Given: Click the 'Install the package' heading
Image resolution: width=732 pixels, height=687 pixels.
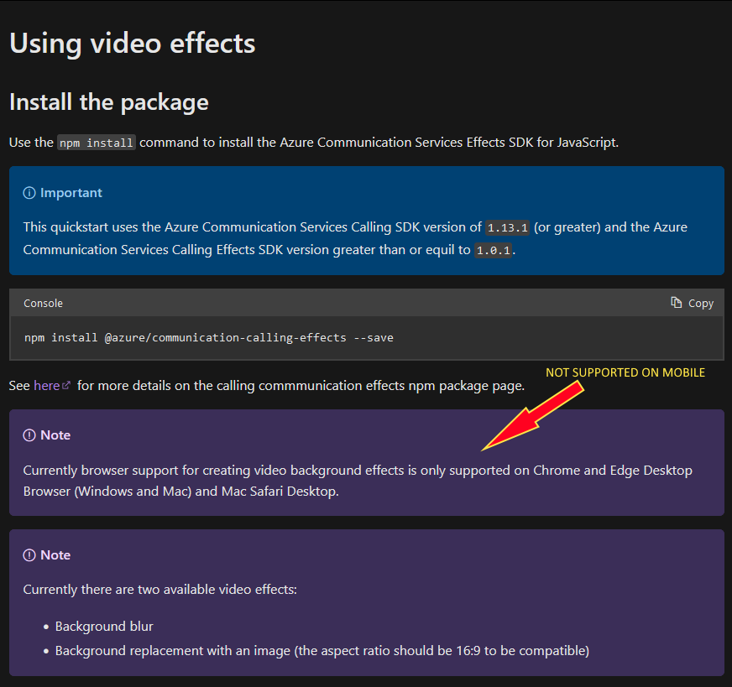Looking at the screenshot, I should point(109,102).
